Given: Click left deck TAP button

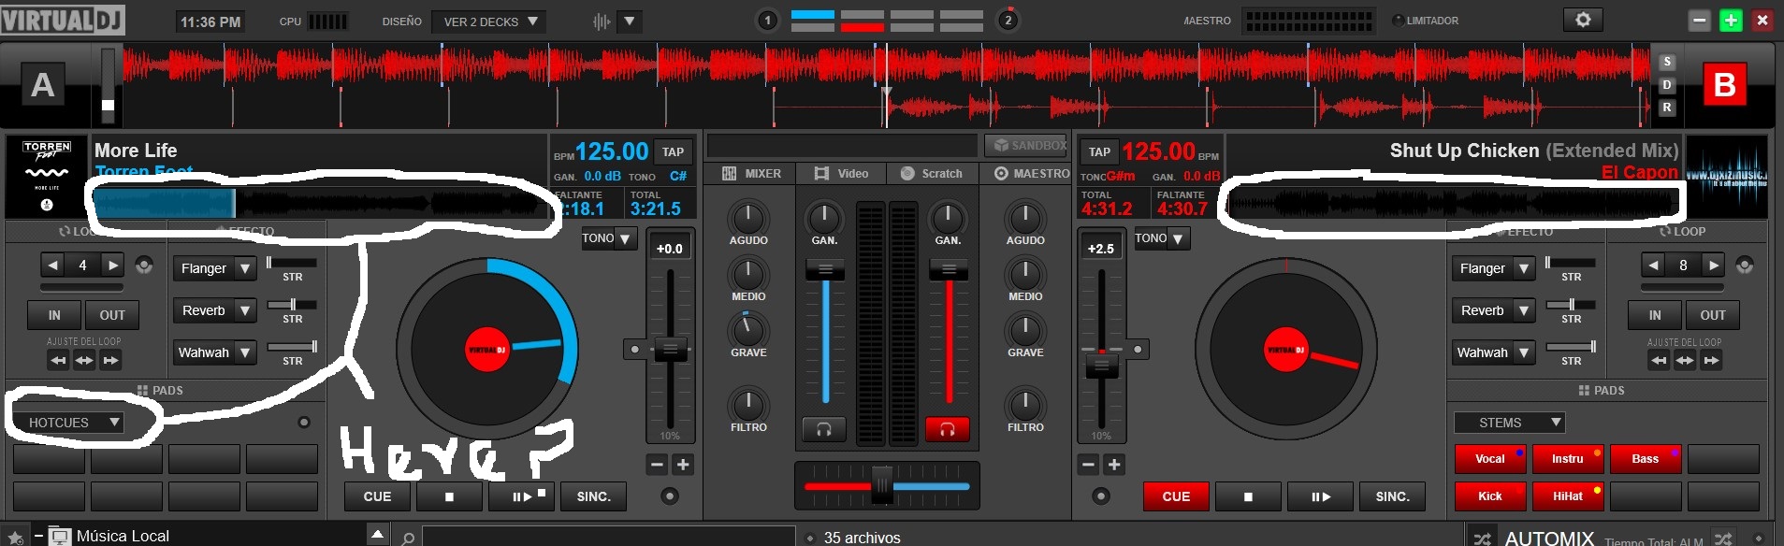Looking at the screenshot, I should (673, 151).
